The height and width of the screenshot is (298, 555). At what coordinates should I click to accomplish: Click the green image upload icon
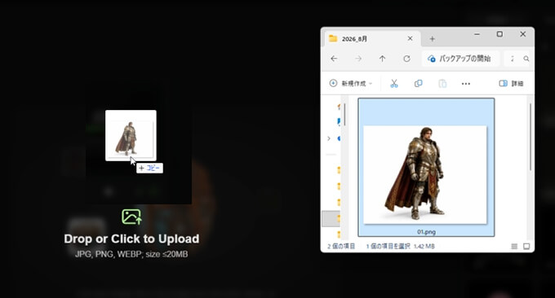(131, 217)
